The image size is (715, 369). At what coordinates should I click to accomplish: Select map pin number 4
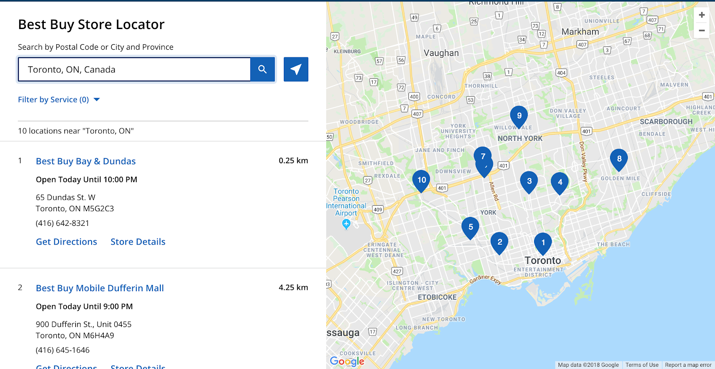click(559, 183)
